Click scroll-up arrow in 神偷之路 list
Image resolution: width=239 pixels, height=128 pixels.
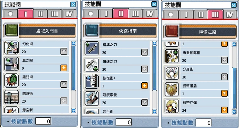tap(234, 44)
